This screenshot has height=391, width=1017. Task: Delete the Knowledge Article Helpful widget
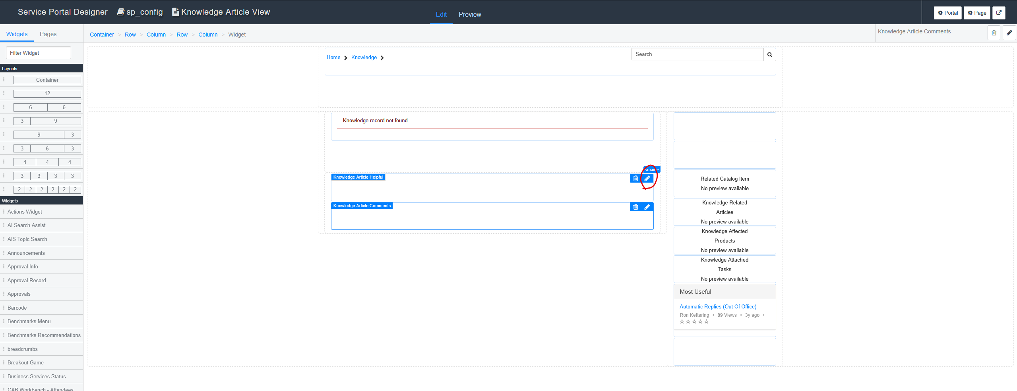(635, 179)
